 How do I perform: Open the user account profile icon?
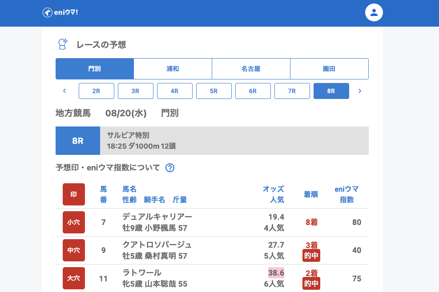tap(374, 12)
